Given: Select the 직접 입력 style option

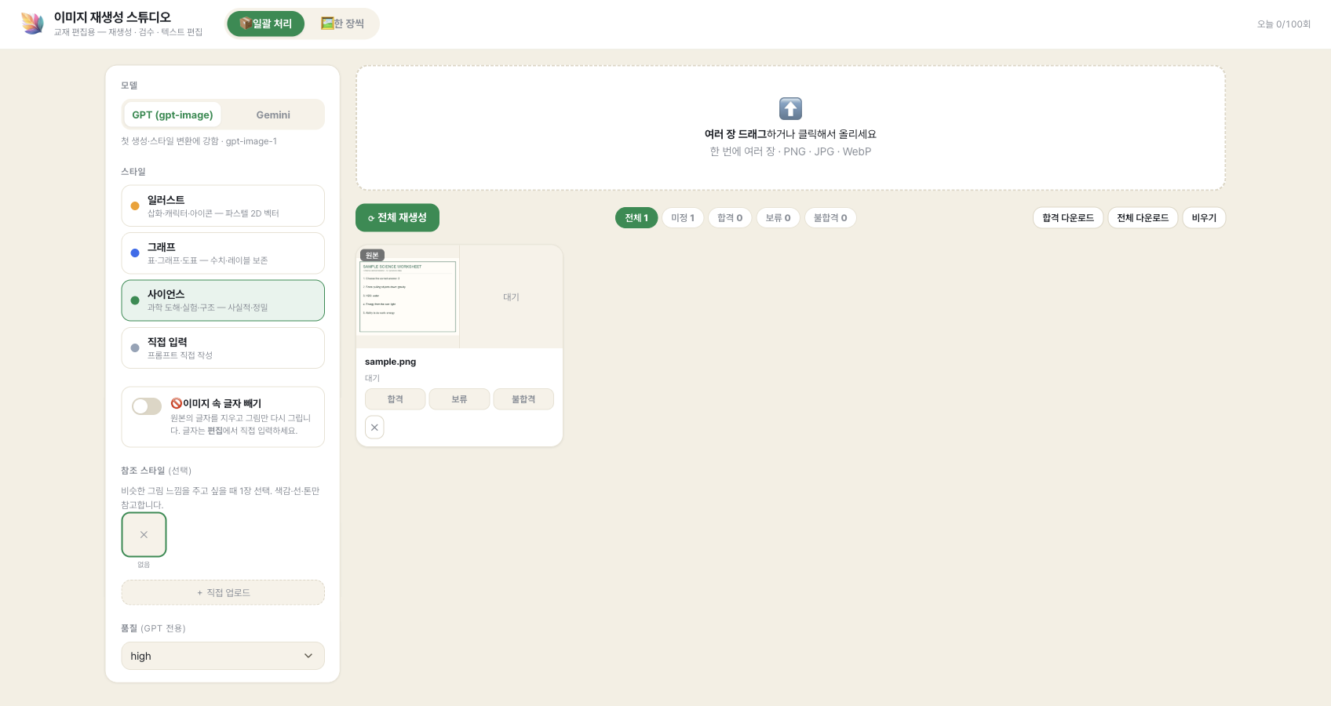Looking at the screenshot, I should tap(223, 348).
